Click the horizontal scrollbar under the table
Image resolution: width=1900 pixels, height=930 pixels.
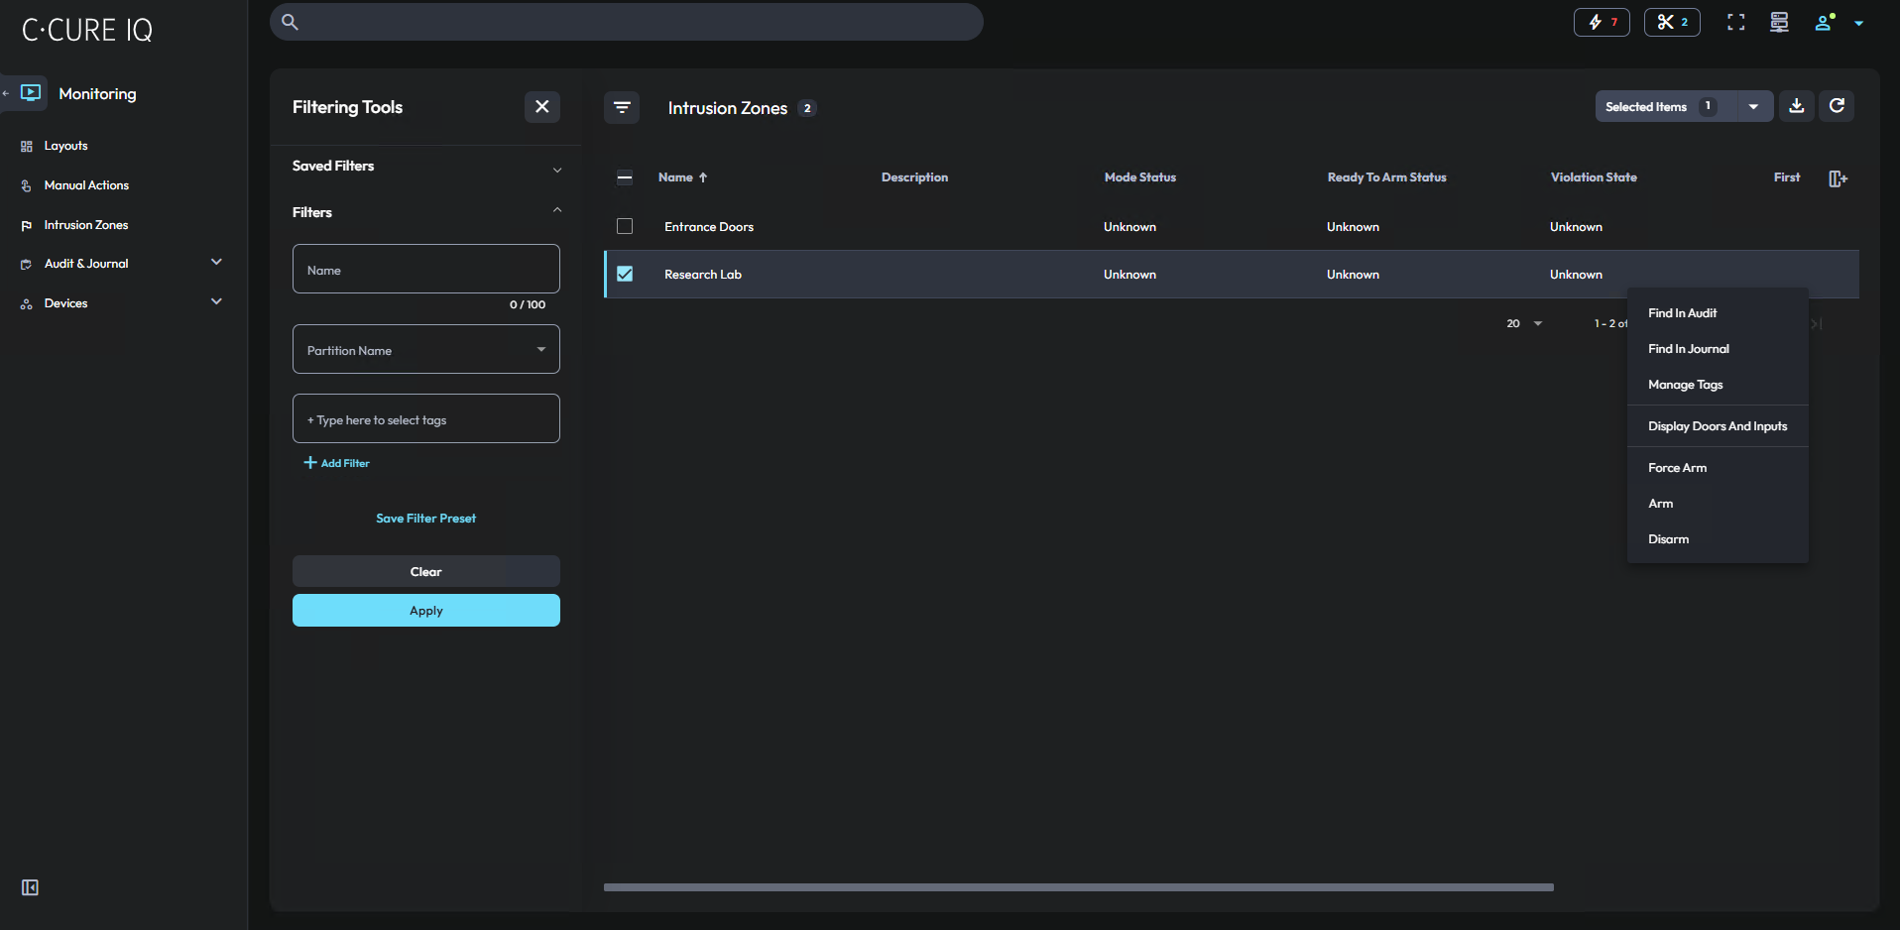(1078, 887)
